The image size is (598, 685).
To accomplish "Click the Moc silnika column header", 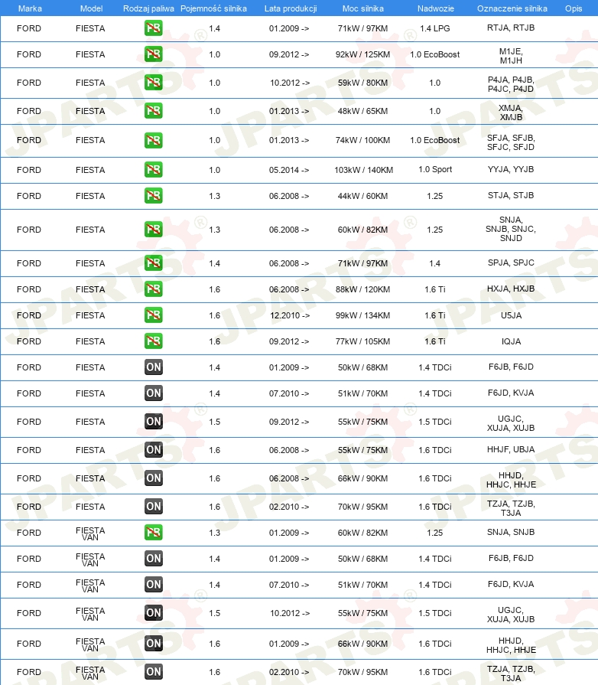I will coord(362,8).
